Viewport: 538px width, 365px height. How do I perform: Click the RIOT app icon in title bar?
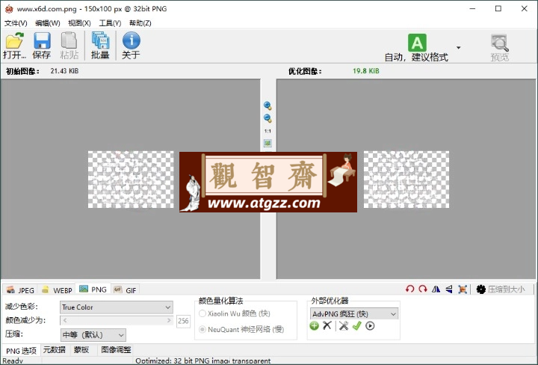[x=9, y=8]
